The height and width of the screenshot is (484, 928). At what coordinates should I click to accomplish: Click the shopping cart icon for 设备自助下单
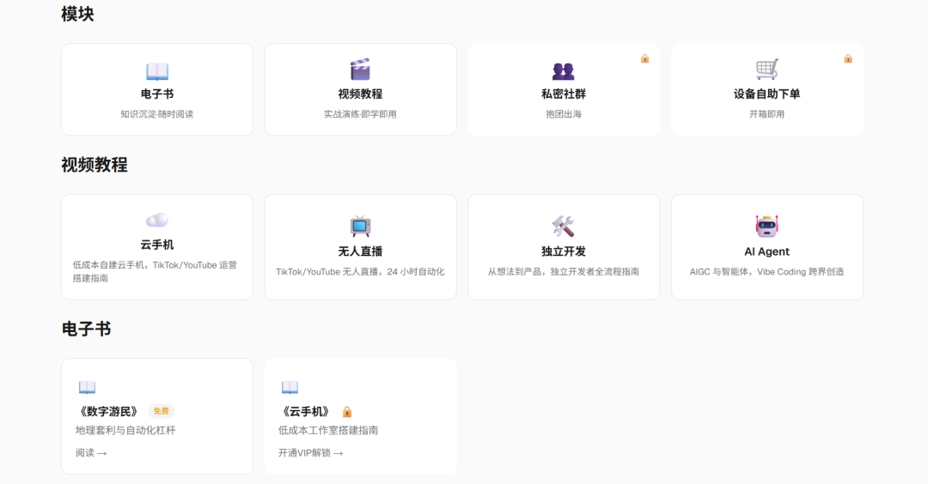766,70
